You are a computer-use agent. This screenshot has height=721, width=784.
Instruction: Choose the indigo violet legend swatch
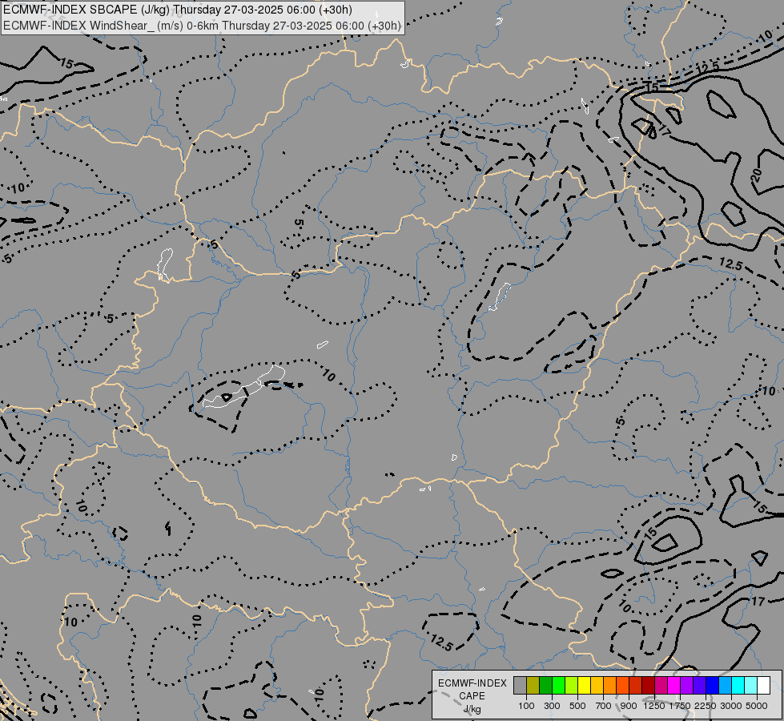(699, 685)
